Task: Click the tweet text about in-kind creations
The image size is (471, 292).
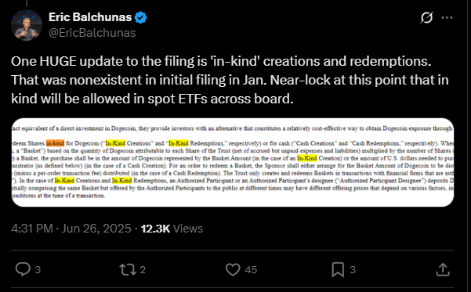Action: [230, 80]
